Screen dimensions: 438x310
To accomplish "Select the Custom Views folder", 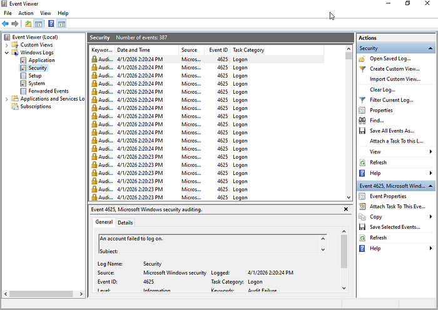I will point(36,44).
